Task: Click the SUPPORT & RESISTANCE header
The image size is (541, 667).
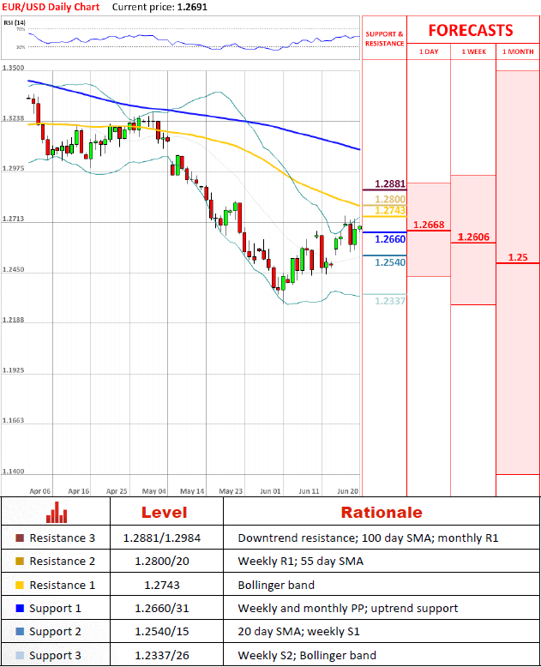Action: (x=384, y=39)
